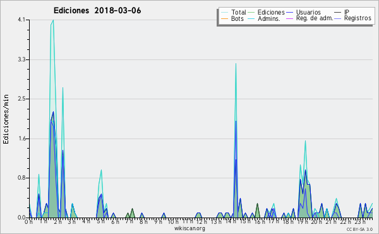Click the 5 h tick label

tap(101, 221)
